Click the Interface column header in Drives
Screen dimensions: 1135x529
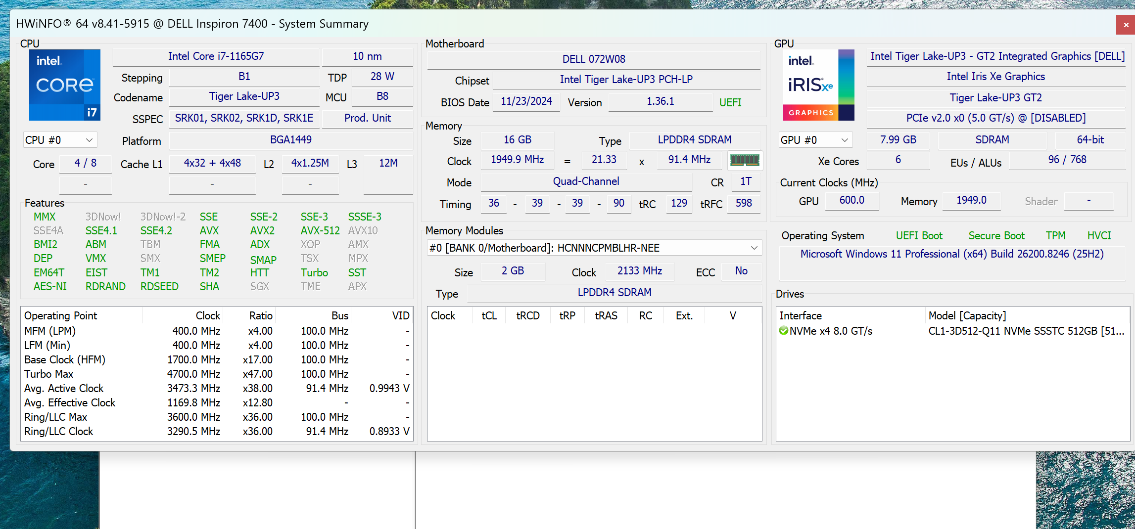pos(851,315)
